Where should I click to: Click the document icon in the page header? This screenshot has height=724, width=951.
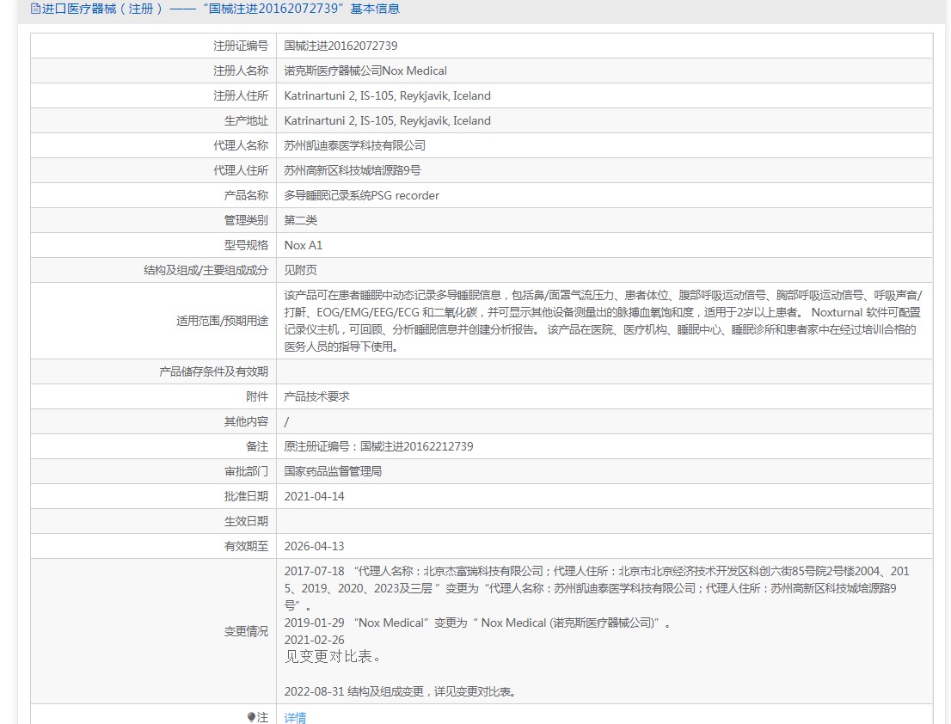tap(35, 9)
